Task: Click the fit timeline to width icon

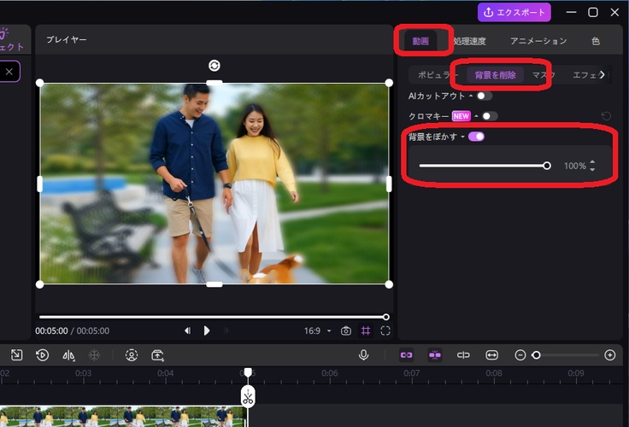Action: coord(491,354)
